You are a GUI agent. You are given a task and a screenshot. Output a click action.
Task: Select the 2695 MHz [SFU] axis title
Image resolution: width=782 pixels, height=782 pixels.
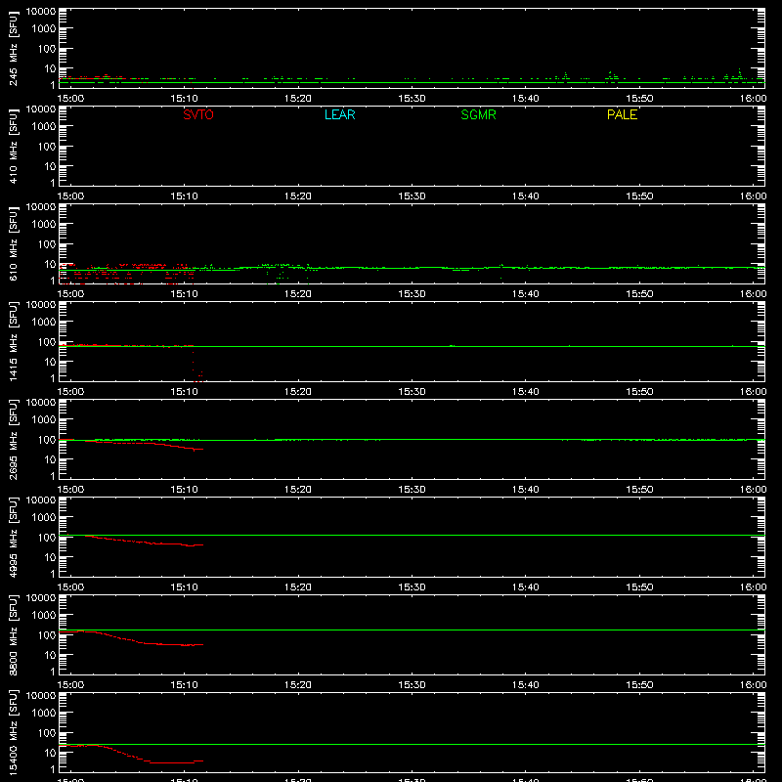click(13, 439)
